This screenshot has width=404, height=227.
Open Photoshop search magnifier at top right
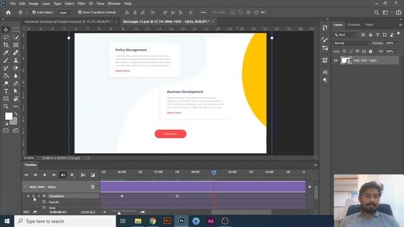pos(376,13)
